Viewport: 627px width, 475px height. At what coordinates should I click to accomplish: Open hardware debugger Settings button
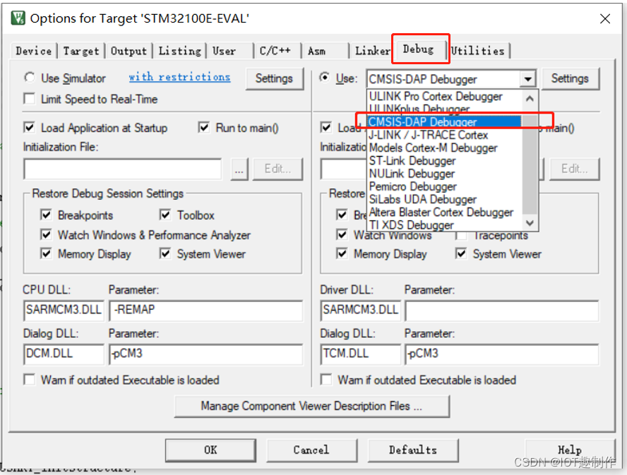tap(570, 78)
